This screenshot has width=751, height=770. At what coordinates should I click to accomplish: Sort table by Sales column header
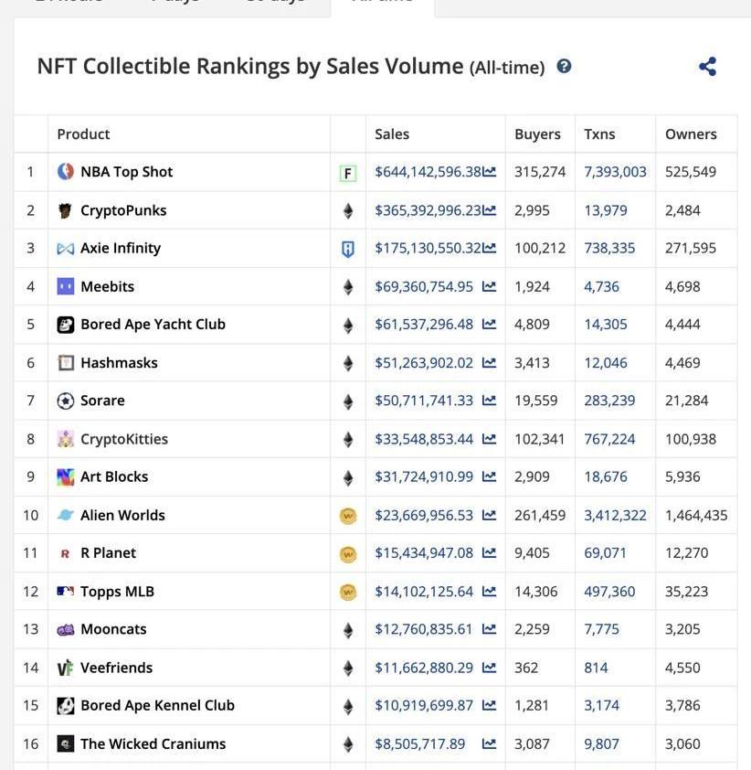pos(392,134)
